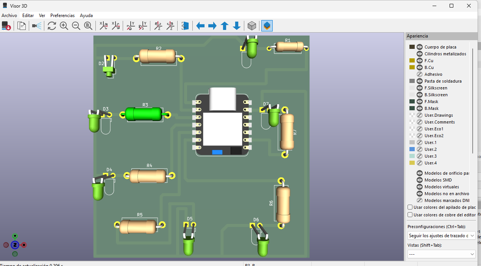Open the Preferencias menu

62,16
